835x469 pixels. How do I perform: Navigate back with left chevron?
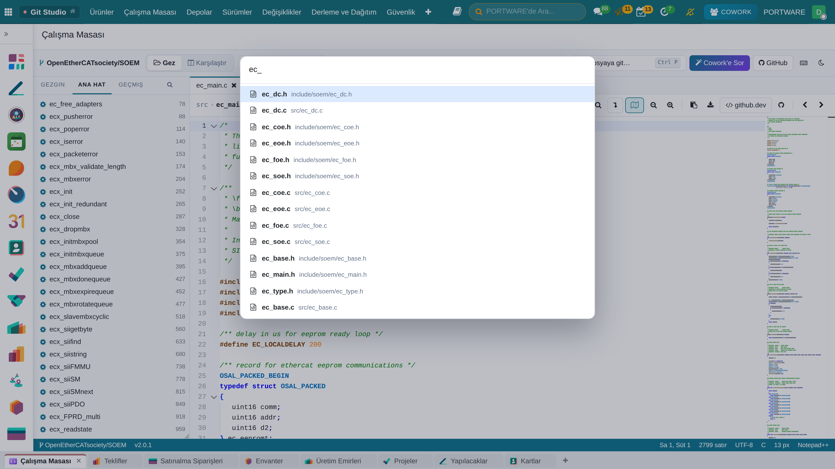[804, 105]
